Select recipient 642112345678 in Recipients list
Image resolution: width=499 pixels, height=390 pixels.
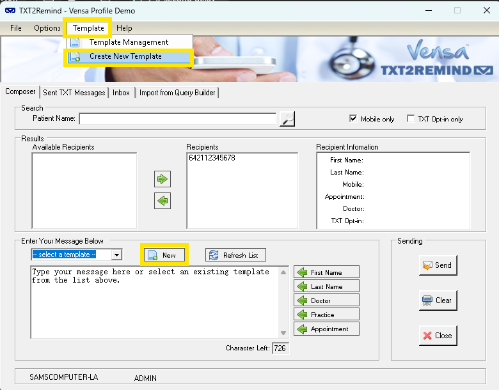212,158
